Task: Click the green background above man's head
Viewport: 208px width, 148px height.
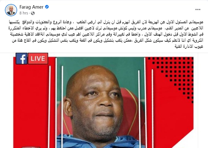Action: coord(101,63)
